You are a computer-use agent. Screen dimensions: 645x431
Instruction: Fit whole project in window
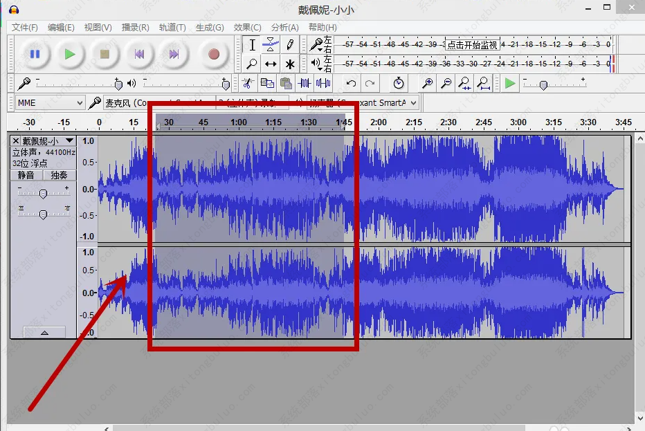pos(483,84)
